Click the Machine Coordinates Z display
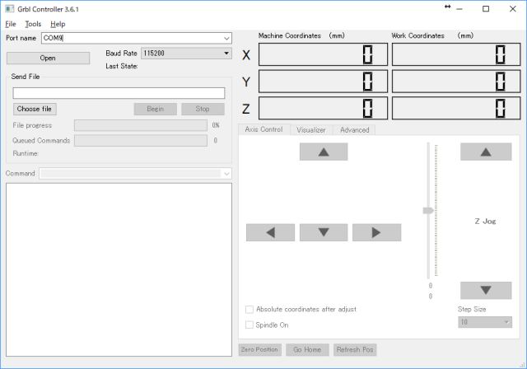This screenshot has height=369, width=527. tap(323, 108)
